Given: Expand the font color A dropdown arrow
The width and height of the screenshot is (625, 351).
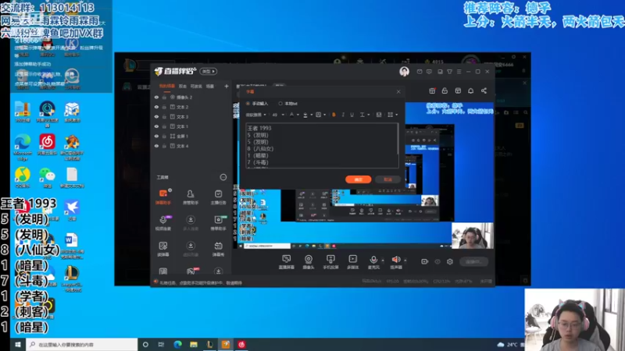Looking at the screenshot, I should [x=298, y=115].
